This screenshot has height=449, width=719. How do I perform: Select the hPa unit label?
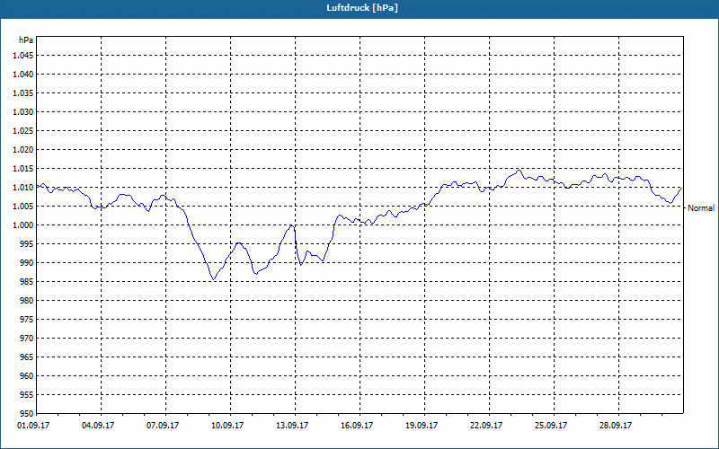[x=26, y=40]
